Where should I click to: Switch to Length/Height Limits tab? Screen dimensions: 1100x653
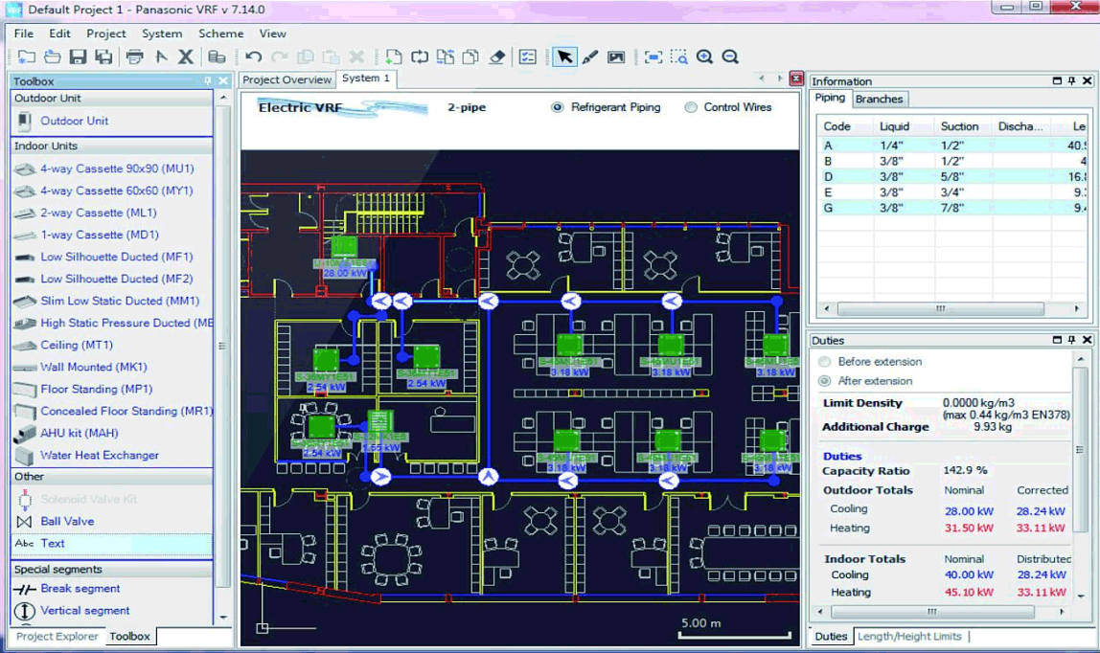(909, 636)
